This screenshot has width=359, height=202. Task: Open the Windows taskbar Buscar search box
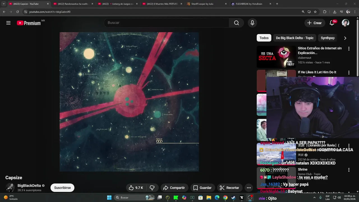135,198
